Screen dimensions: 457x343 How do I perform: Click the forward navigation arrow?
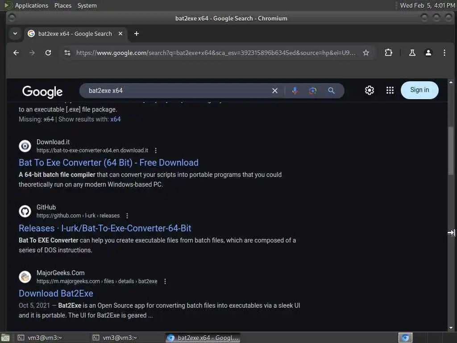[32, 53]
